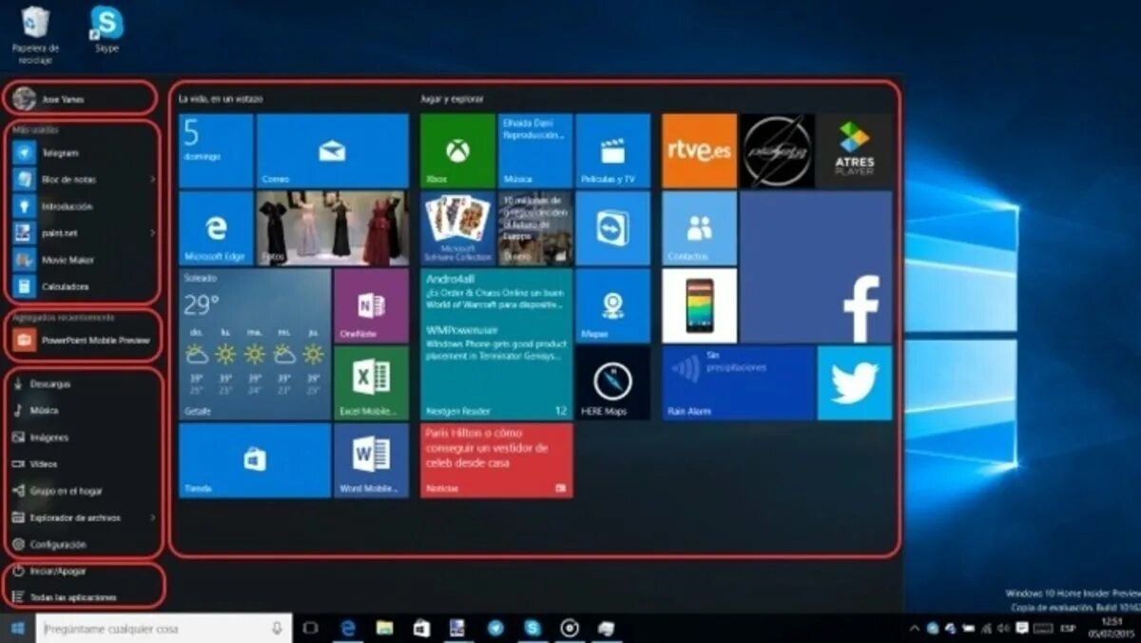Open the Microsoft Edge tile
Screen dimensions: 1141x643
tap(216, 228)
